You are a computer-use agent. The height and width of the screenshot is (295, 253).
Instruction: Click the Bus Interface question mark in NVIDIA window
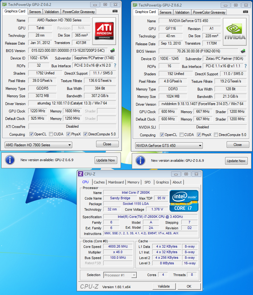(x=246, y=66)
